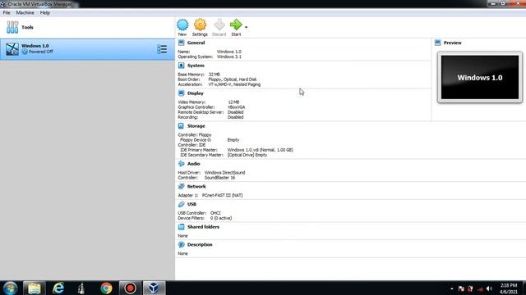Open Windows 1.0 machine menu list icon
526x295 pixels.
tap(162, 49)
